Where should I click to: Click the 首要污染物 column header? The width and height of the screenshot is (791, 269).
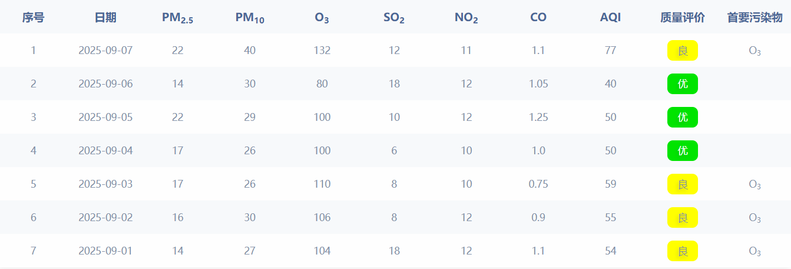click(x=755, y=18)
